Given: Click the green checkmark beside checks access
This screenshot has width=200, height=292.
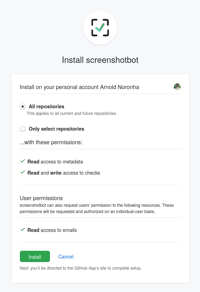Looking at the screenshot, I should pos(23,172).
